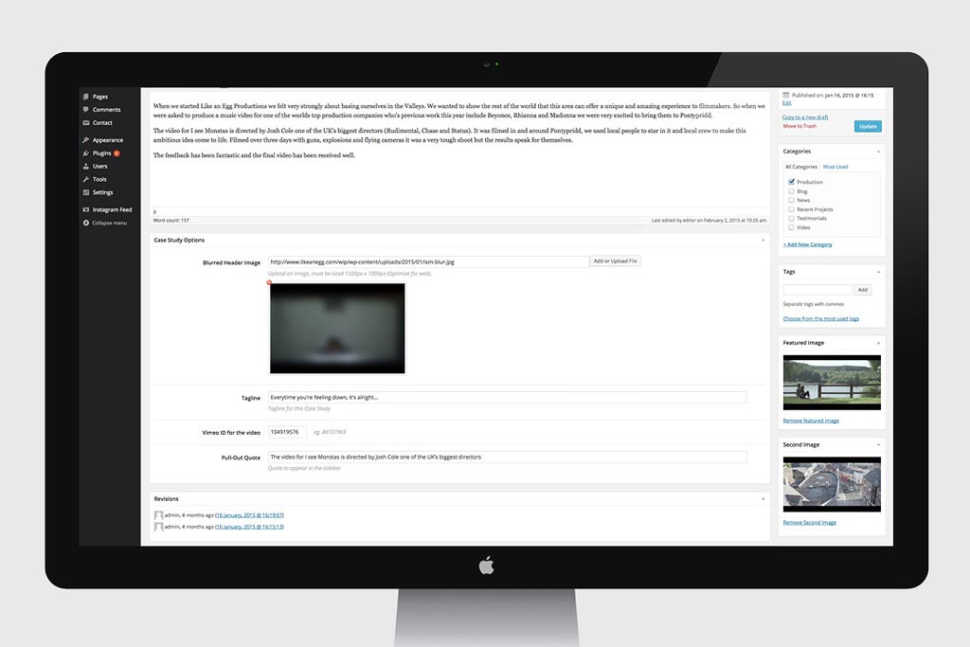Collapse the Case Study Options panel
The image size is (970, 647).
point(763,241)
